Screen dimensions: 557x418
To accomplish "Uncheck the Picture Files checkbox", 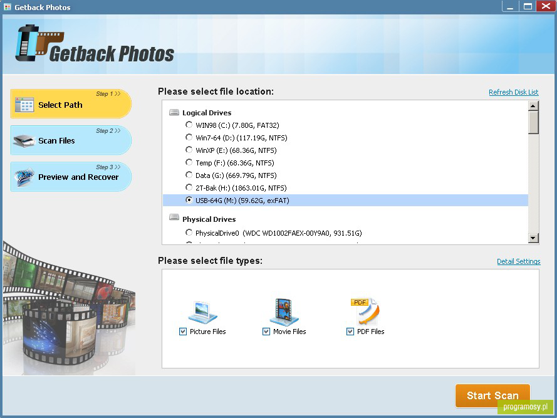I will click(183, 332).
